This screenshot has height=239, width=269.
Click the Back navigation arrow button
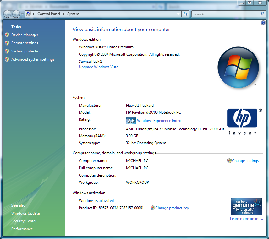pyautogui.click(x=7, y=14)
